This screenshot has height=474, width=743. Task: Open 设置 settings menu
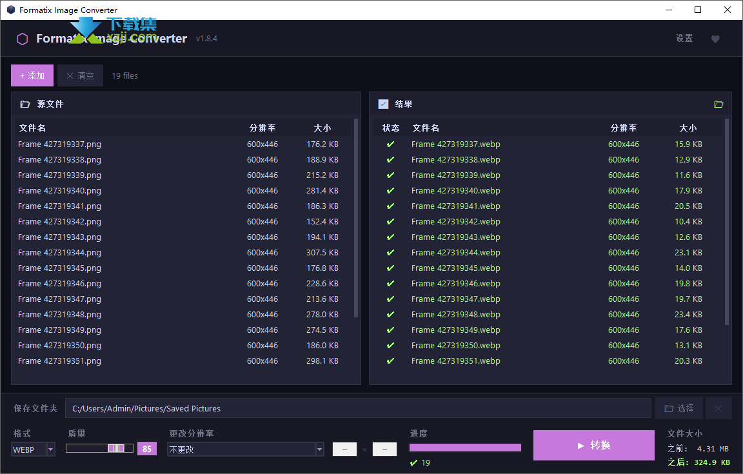(684, 39)
